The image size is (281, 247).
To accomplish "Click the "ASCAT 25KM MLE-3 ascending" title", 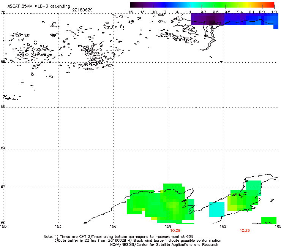I will (x=39, y=6).
